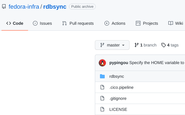
Task: Open the pypingou author link
Action: tap(119, 63)
